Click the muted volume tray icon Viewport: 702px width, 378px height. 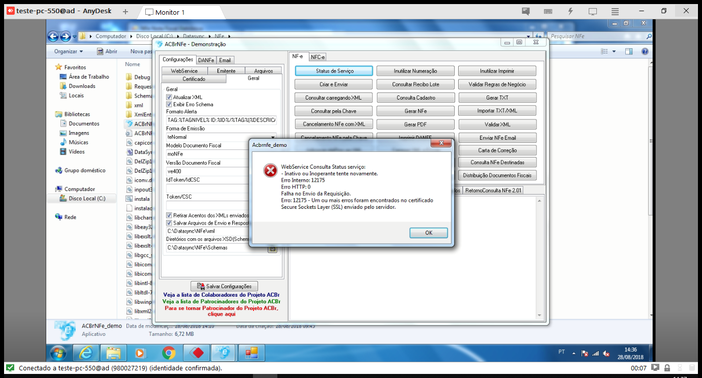click(x=606, y=353)
